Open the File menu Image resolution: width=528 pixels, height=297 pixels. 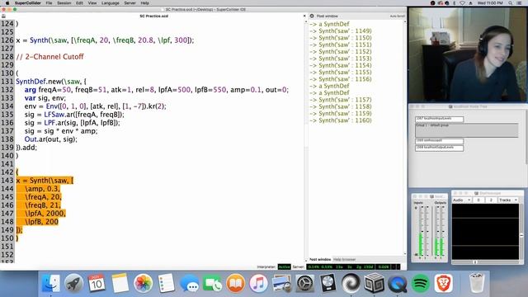click(x=49, y=3)
